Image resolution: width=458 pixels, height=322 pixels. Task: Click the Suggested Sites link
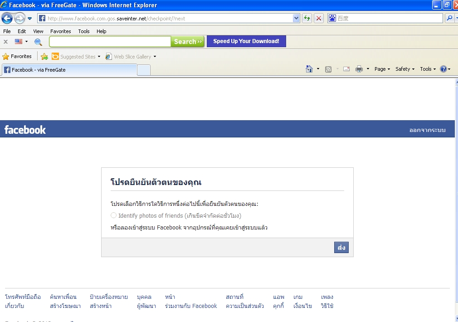78,57
